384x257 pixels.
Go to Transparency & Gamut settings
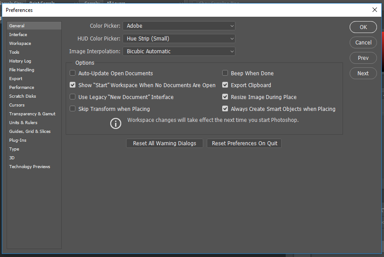(x=32, y=114)
